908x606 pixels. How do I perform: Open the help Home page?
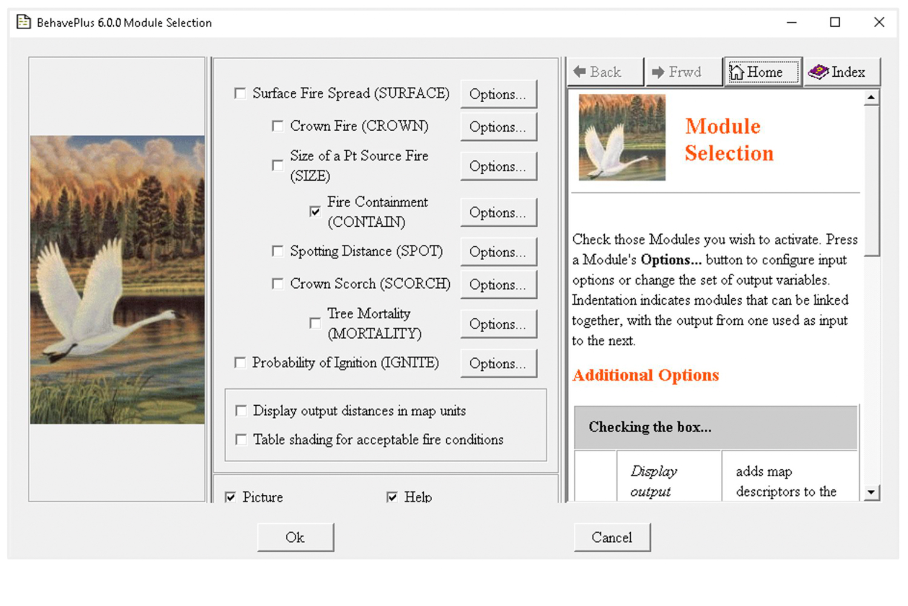click(763, 72)
